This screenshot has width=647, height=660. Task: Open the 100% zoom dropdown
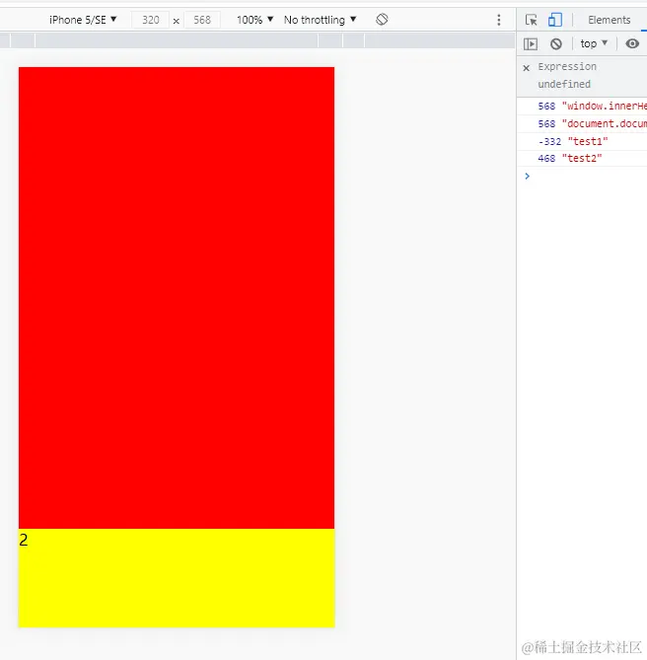tap(254, 20)
